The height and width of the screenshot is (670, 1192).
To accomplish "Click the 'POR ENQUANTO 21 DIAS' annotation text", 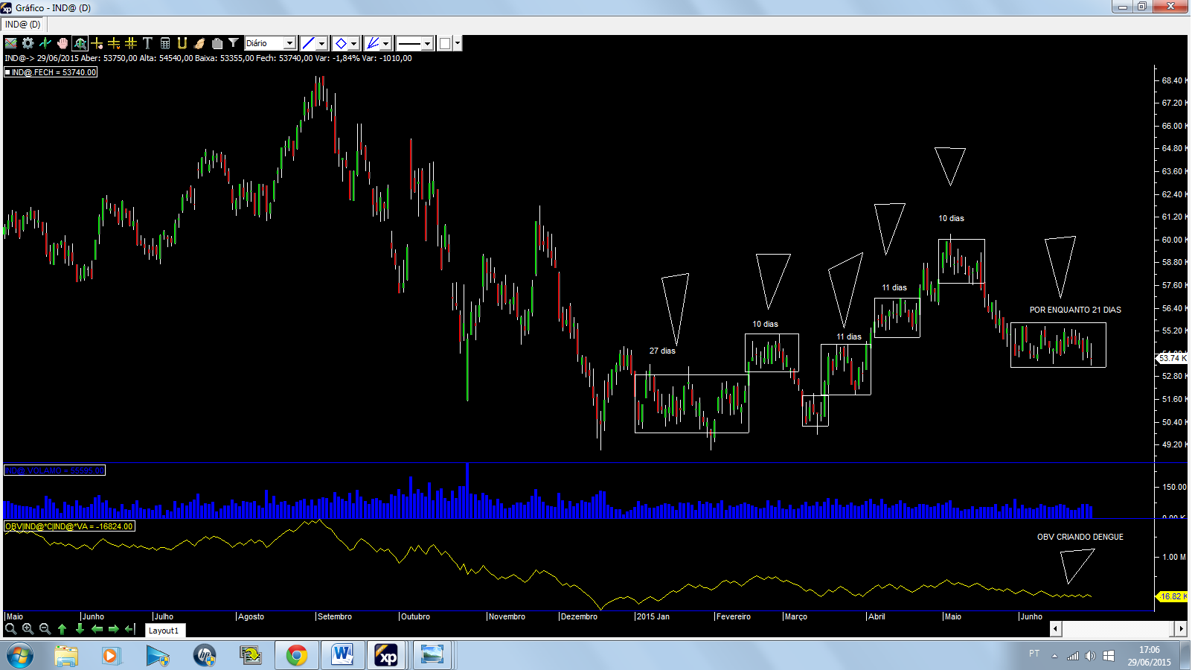I will tap(1075, 310).
